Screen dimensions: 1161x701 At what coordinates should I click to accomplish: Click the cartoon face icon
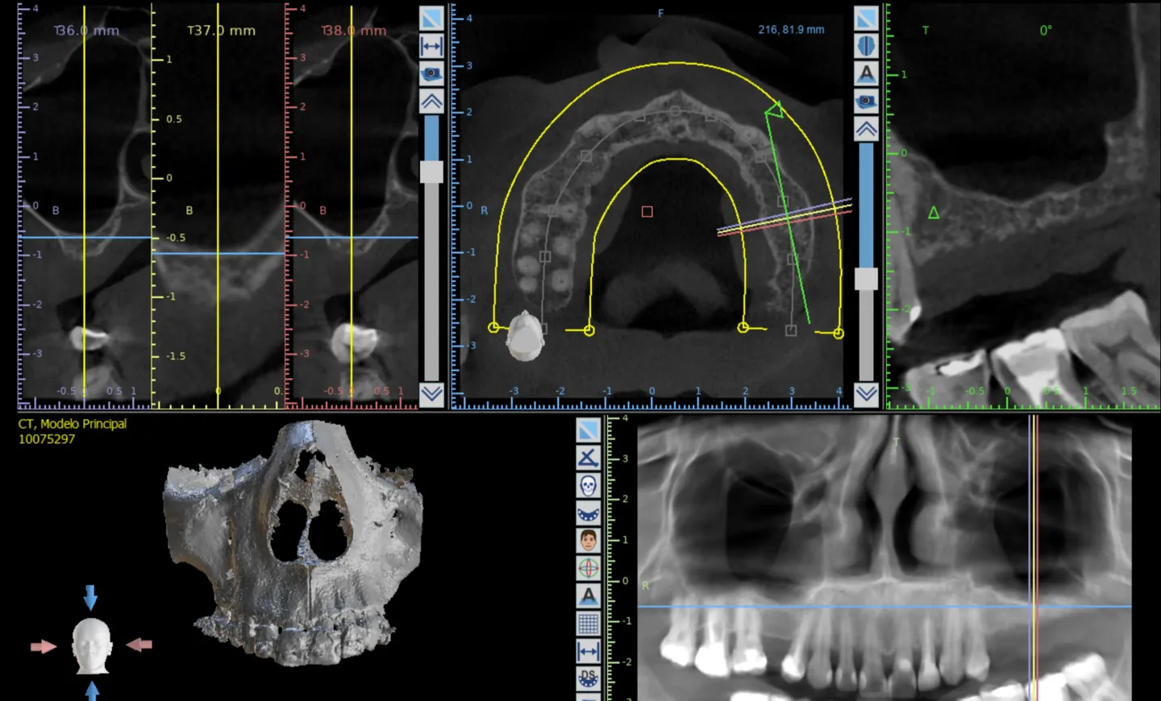click(x=589, y=540)
